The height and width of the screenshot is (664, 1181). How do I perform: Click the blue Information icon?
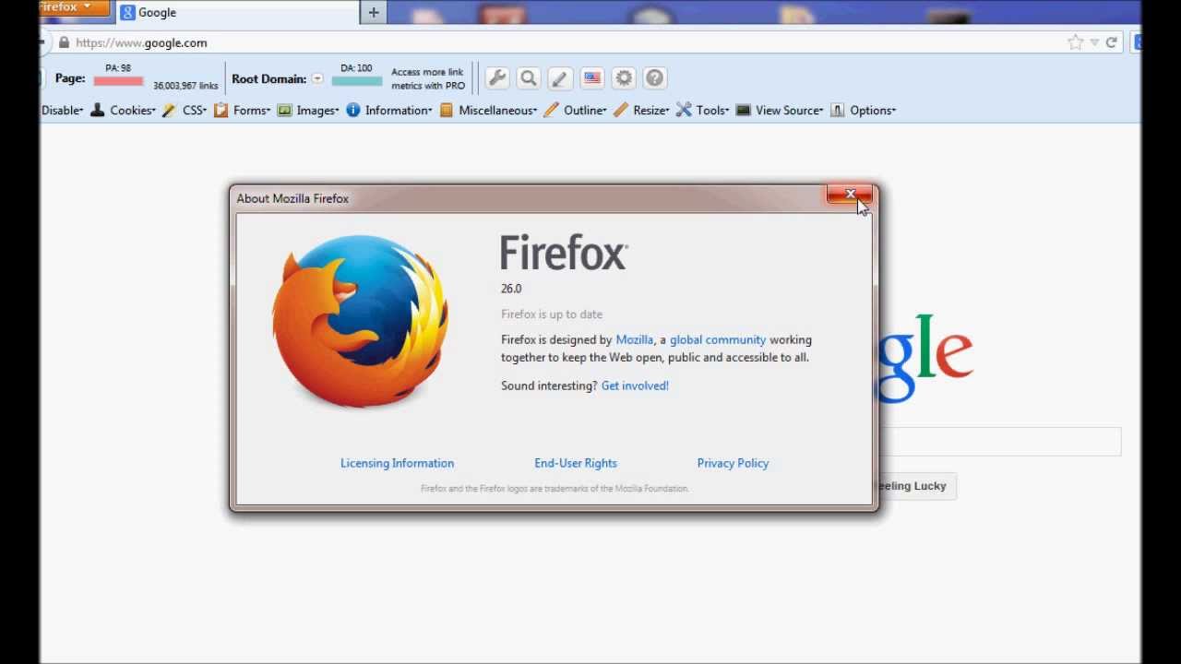coord(352,110)
